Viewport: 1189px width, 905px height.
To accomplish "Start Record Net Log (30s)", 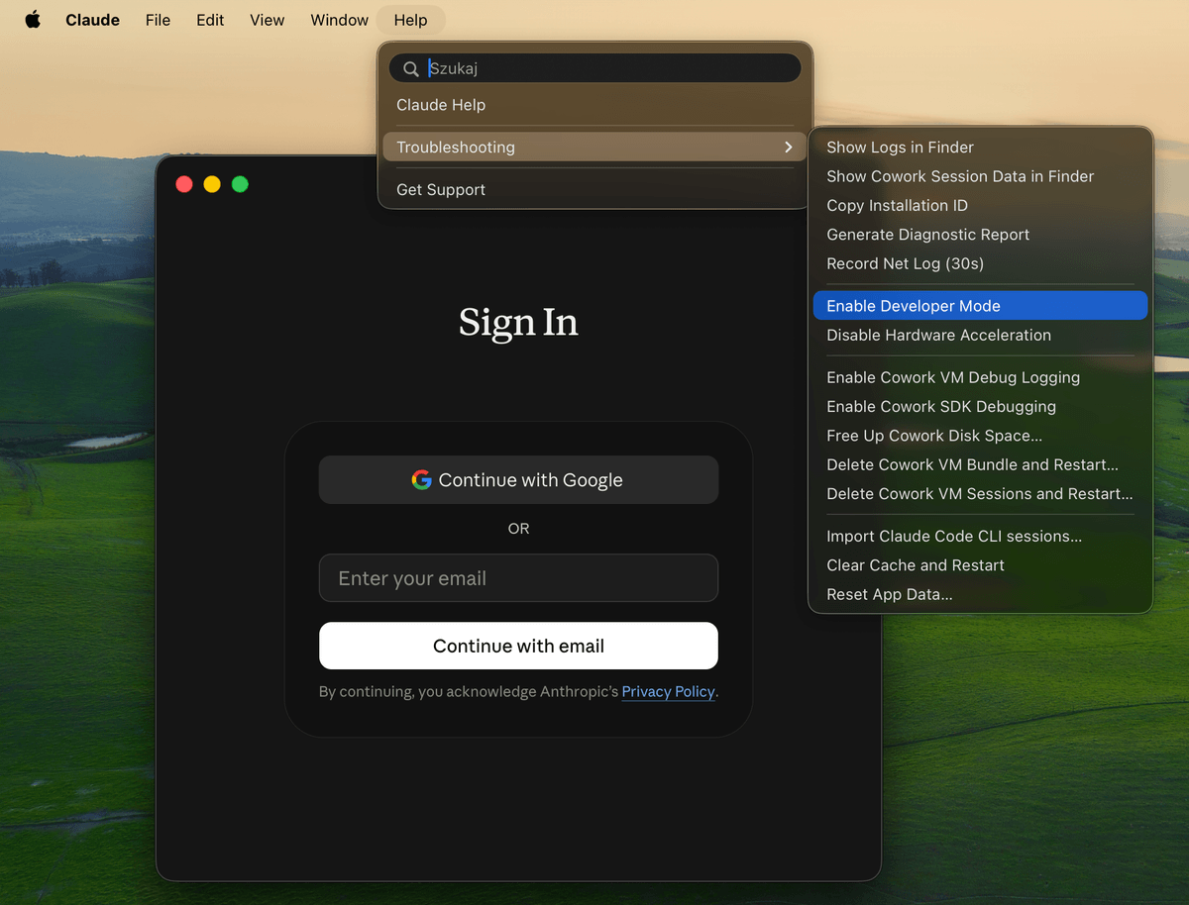I will click(980, 263).
